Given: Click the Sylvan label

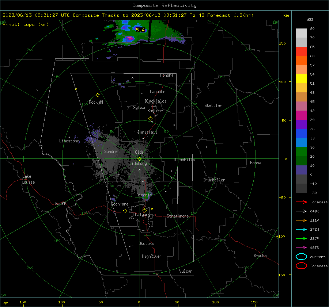Looking at the screenshot, I should [x=140, y=108].
